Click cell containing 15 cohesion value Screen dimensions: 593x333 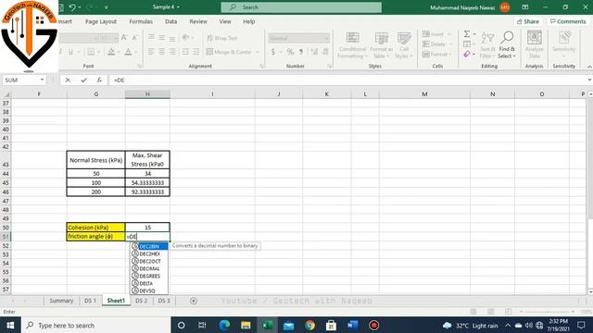tap(147, 228)
